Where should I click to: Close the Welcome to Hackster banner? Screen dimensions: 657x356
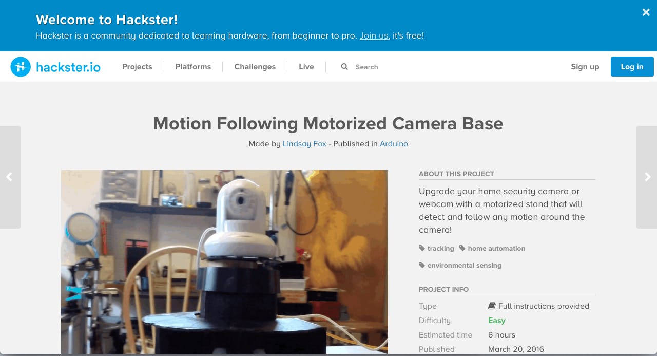[x=646, y=12]
